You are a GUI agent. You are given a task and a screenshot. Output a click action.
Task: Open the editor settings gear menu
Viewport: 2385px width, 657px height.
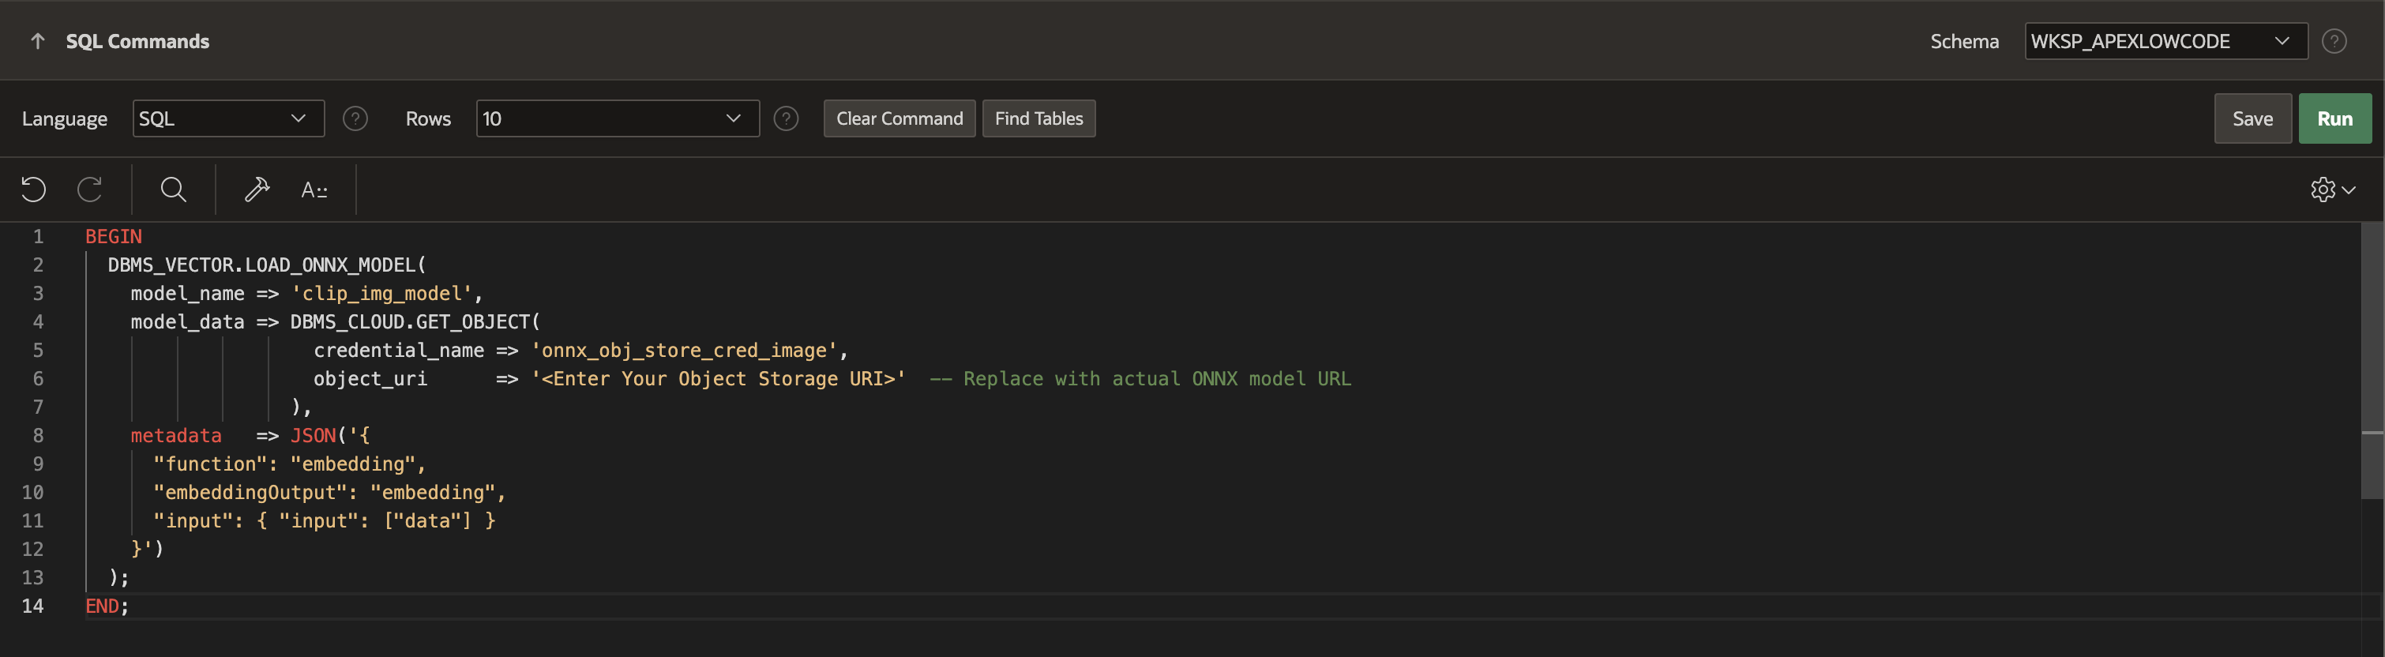[x=2331, y=190]
